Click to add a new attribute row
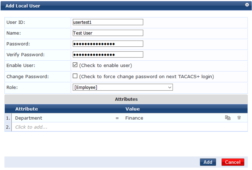 click(31, 127)
